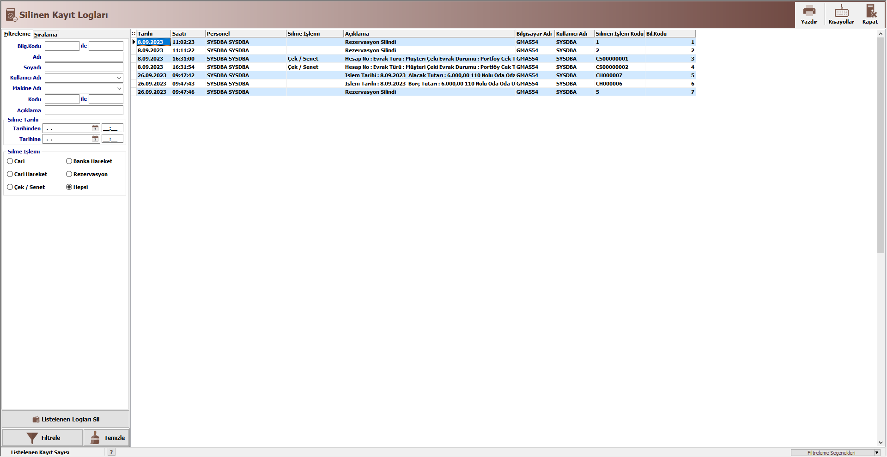Viewport: 887px width, 457px height.
Task: Sort by the Açıklama column header
Action: click(429, 34)
